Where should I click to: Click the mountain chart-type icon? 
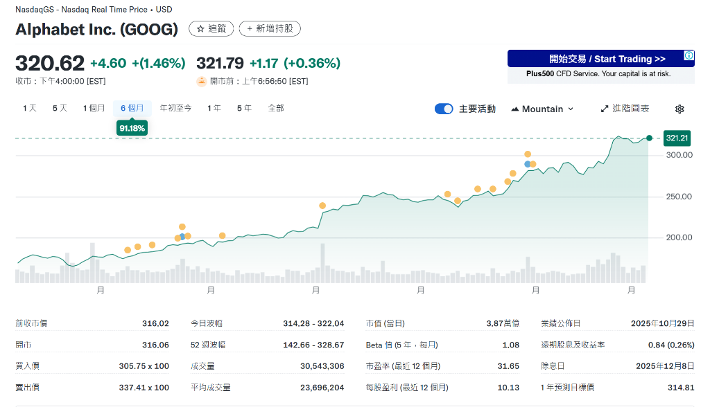click(x=515, y=109)
